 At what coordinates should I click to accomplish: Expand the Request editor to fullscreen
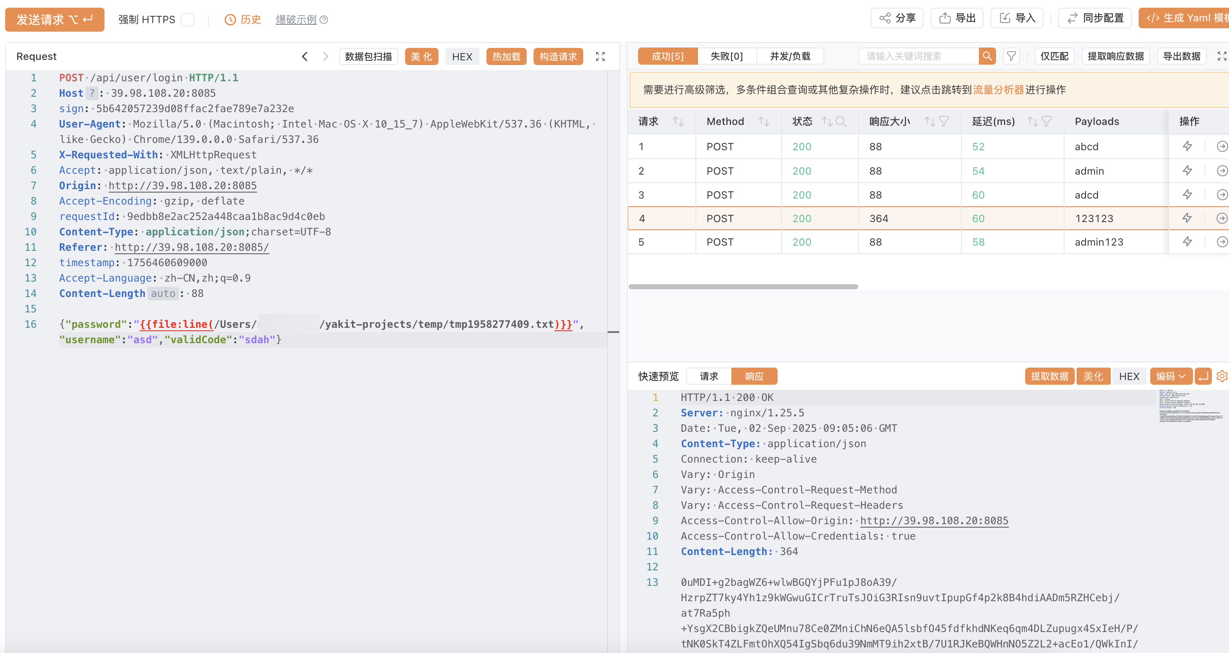click(600, 57)
